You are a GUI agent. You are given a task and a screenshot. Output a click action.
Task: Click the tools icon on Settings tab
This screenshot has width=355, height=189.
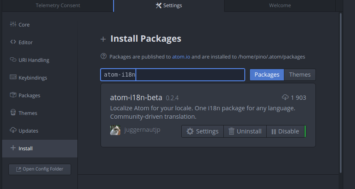coord(159,5)
